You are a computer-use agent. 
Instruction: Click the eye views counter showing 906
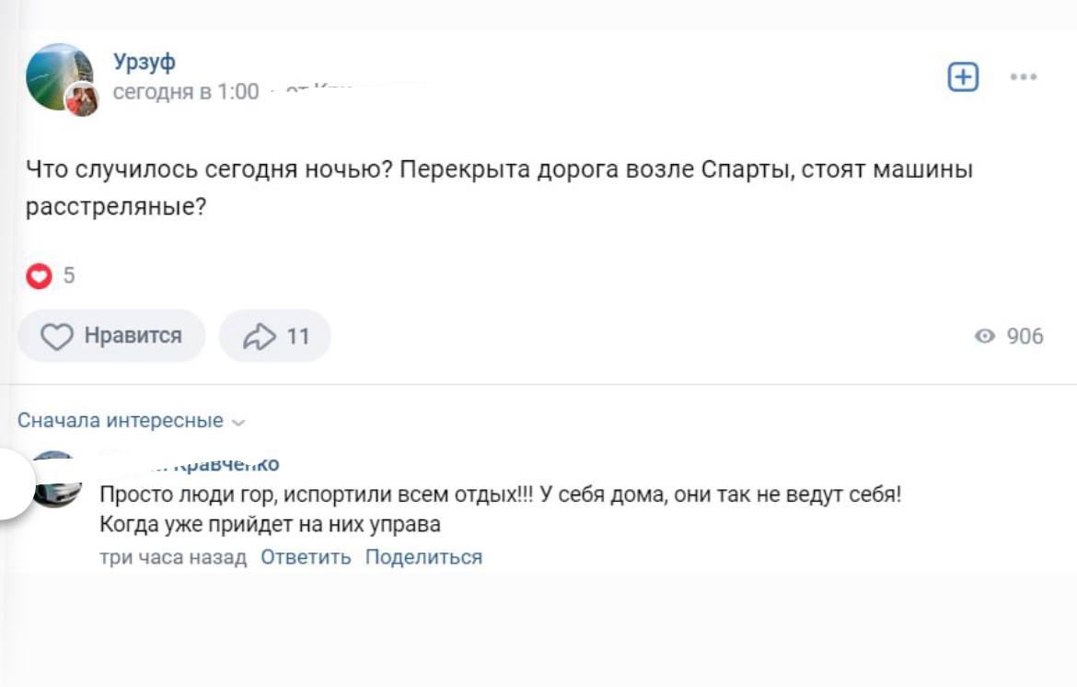(1010, 337)
